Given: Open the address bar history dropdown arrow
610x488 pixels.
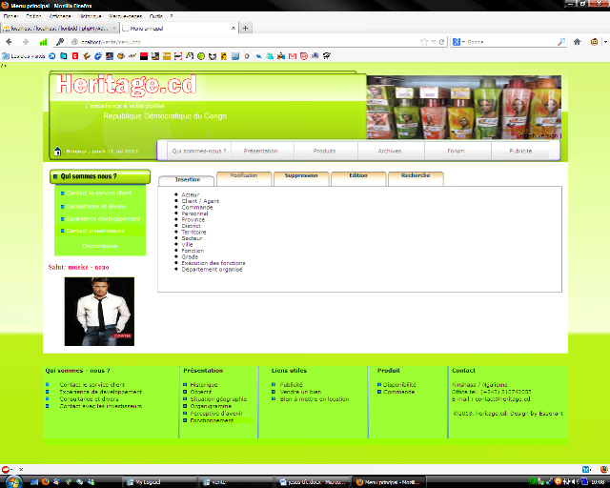Looking at the screenshot, I should [433, 42].
